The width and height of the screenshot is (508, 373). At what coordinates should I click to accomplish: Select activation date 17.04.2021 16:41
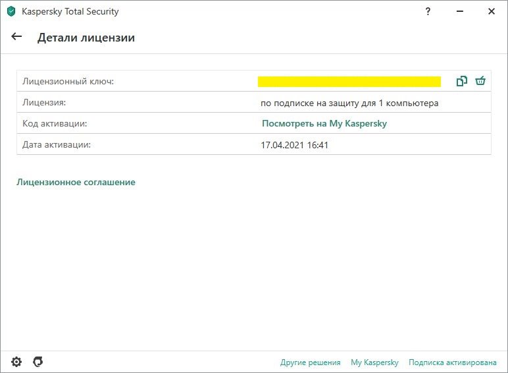click(x=295, y=145)
